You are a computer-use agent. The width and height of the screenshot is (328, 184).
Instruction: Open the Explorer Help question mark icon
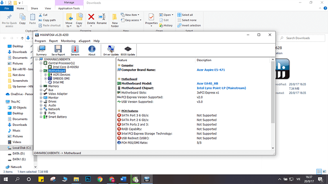pyautogui.click(x=325, y=8)
